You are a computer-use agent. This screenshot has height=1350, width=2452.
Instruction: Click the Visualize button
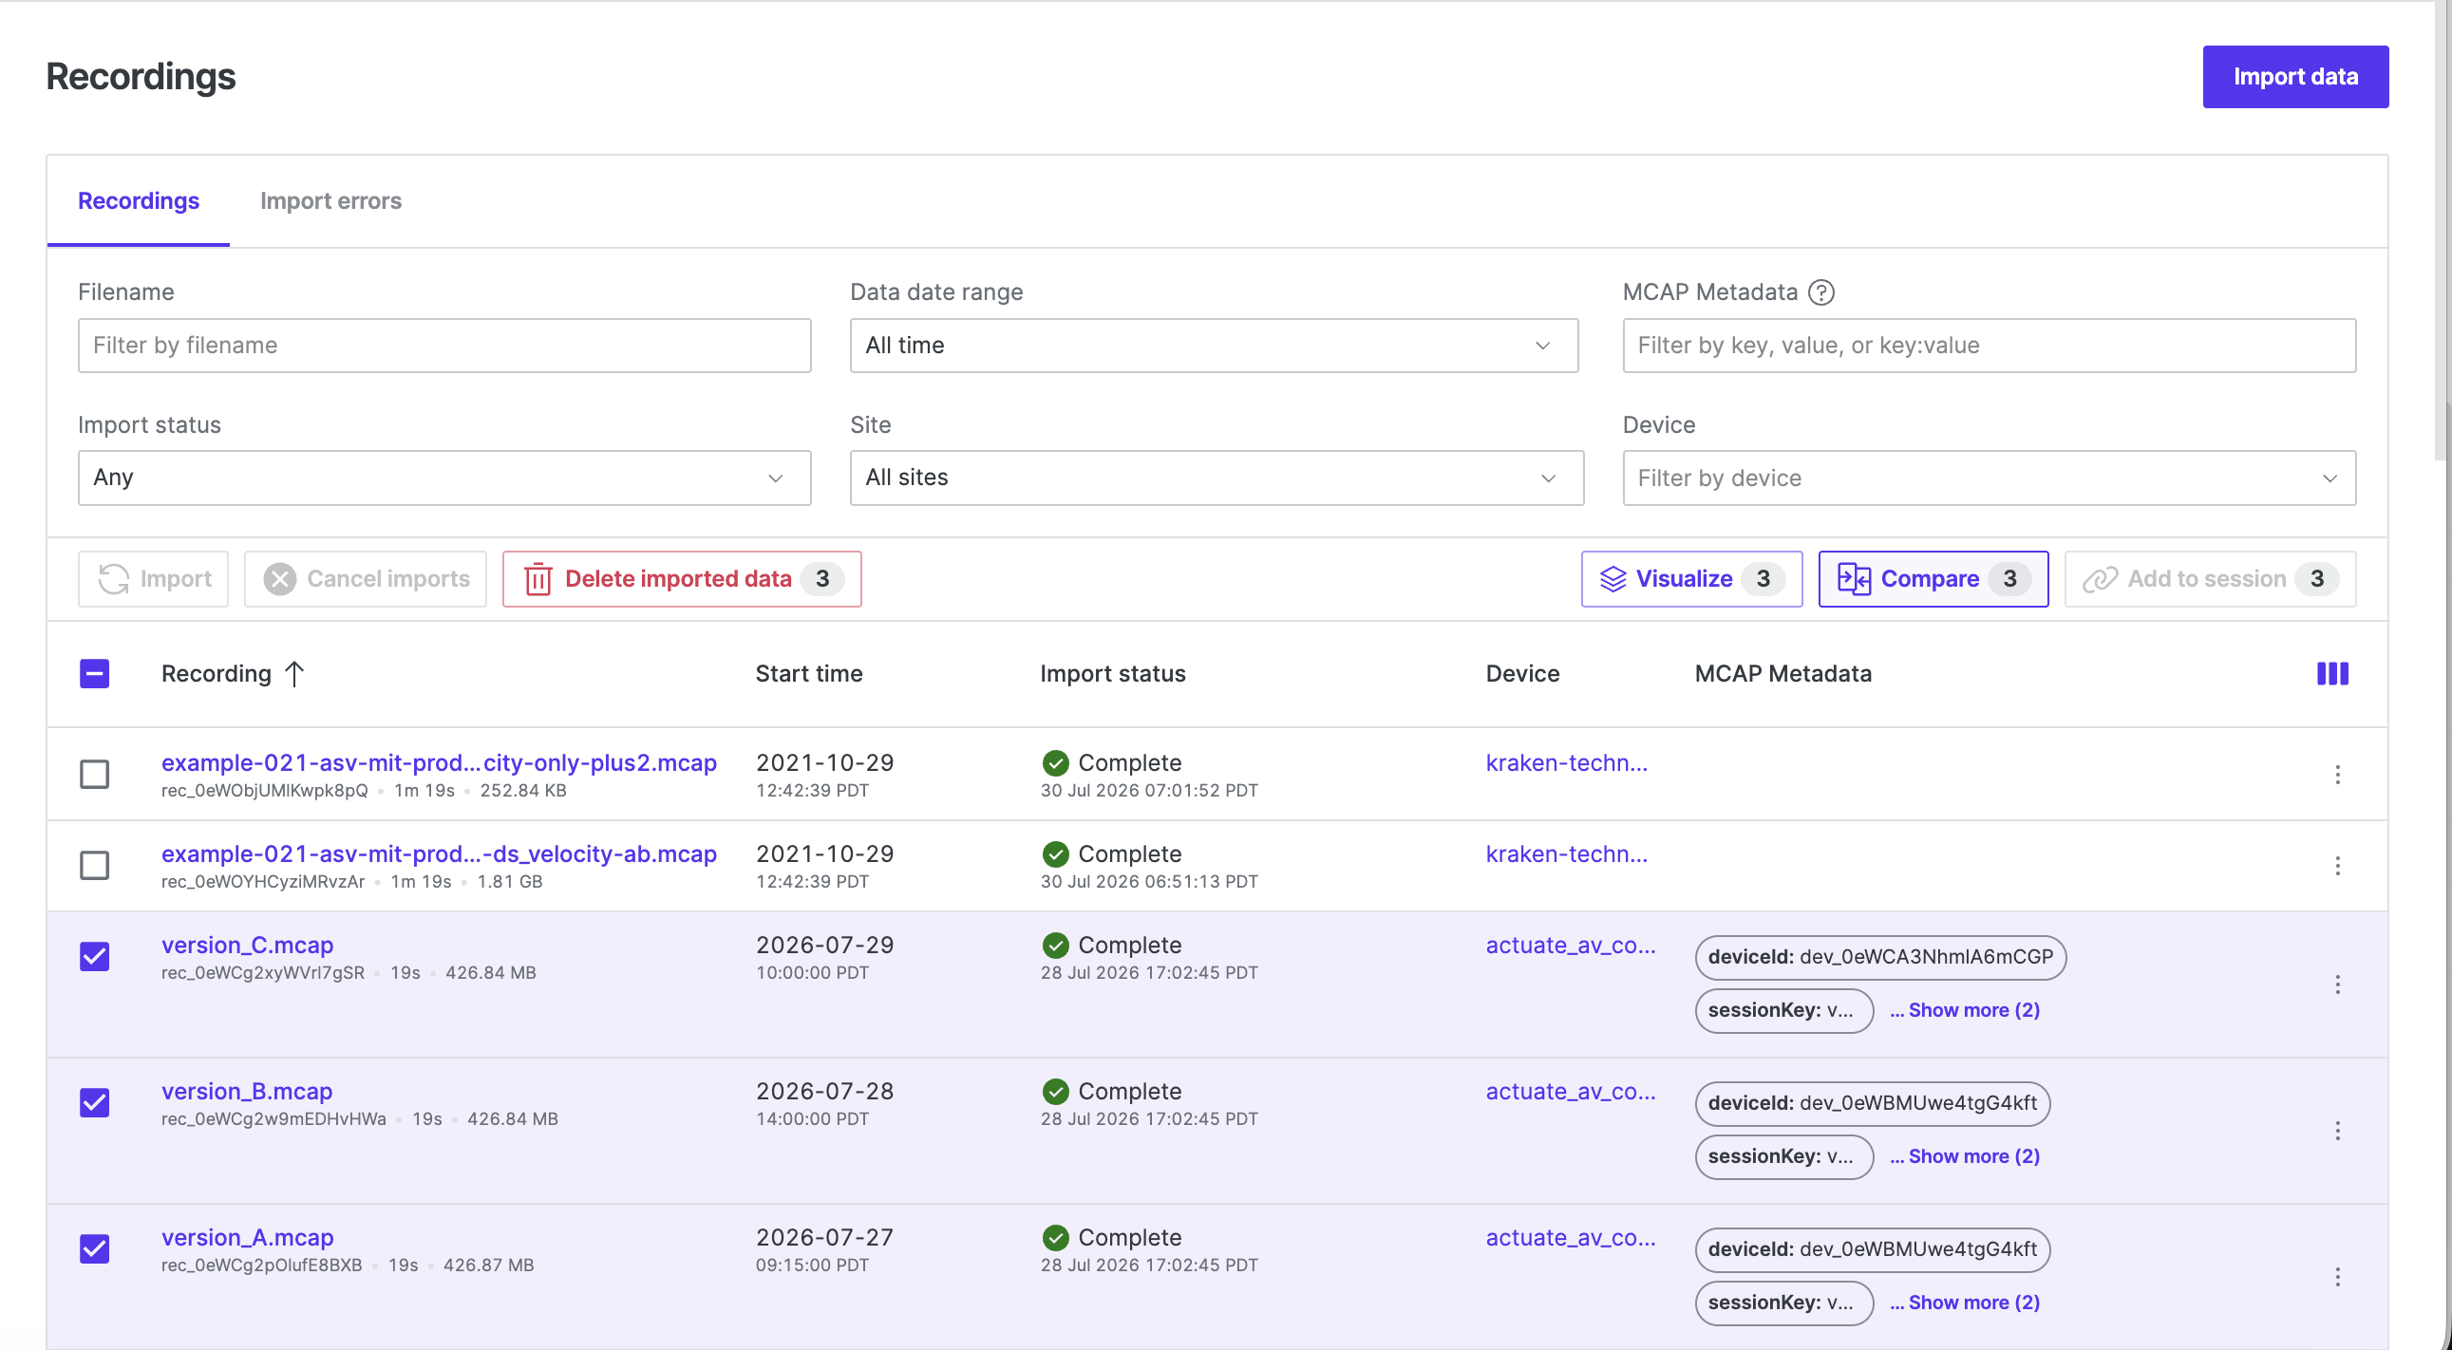[1691, 578]
